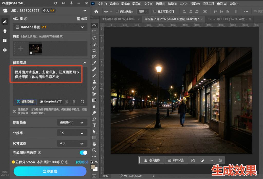
Task: Open the 获取积分 link
Action: tap(82, 162)
